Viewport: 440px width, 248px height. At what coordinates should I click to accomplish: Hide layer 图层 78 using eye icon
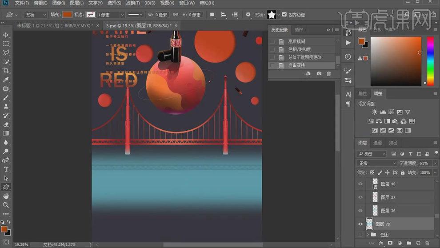click(360, 224)
